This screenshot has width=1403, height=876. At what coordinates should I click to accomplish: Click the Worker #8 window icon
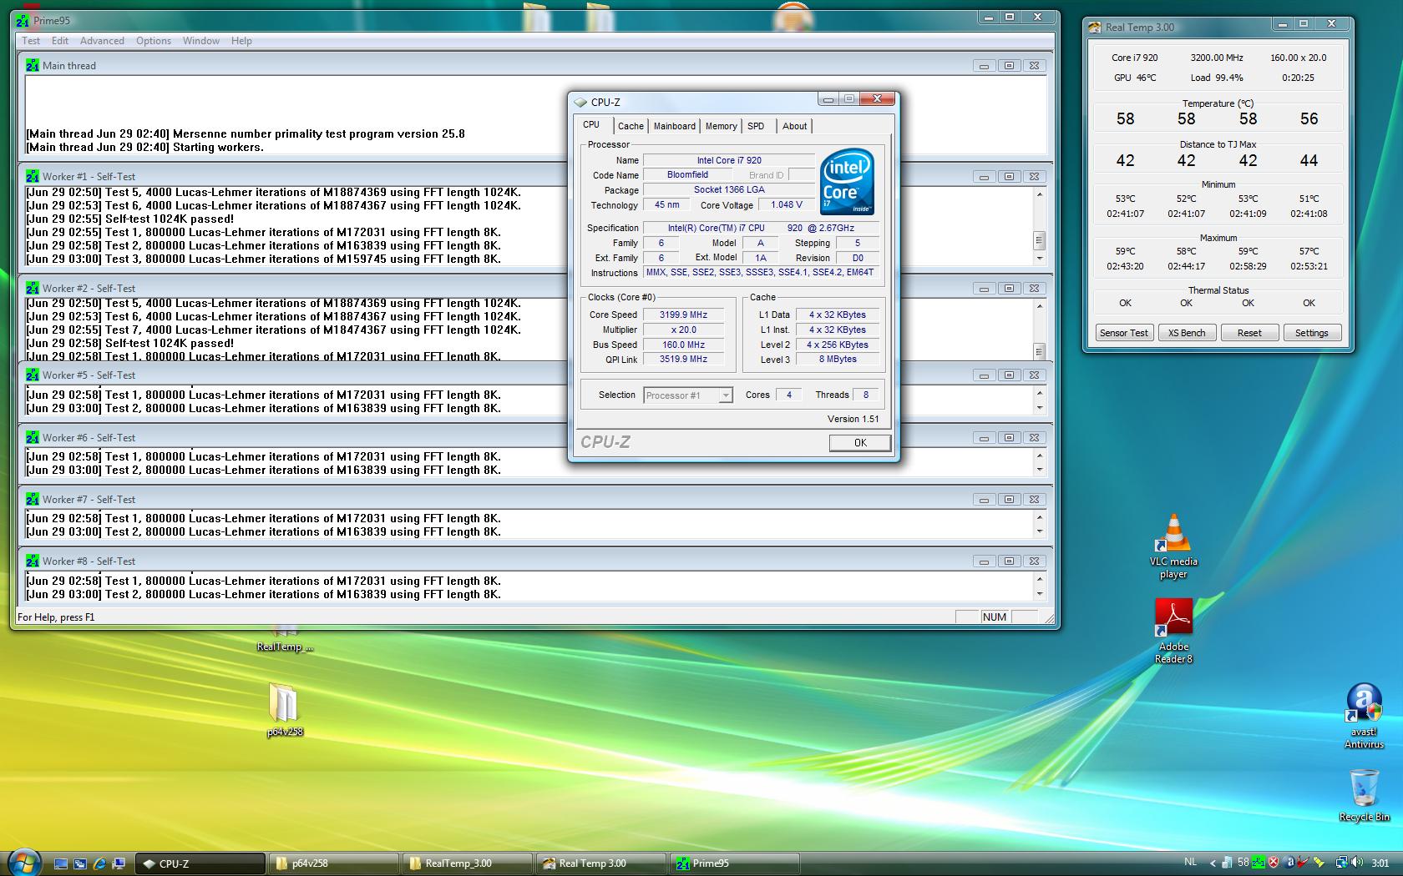pyautogui.click(x=33, y=561)
